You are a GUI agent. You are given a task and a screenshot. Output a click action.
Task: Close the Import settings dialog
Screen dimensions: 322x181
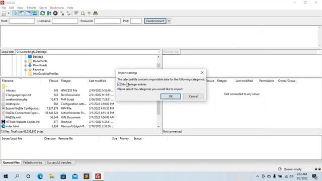coord(202,72)
